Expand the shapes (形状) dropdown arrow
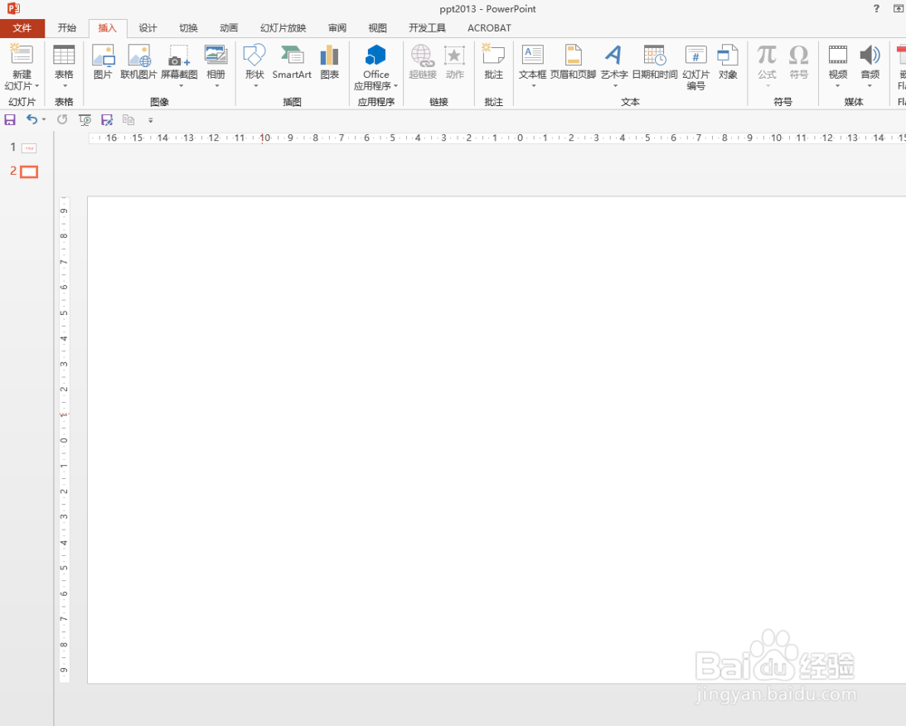The width and height of the screenshot is (906, 726). click(x=255, y=86)
